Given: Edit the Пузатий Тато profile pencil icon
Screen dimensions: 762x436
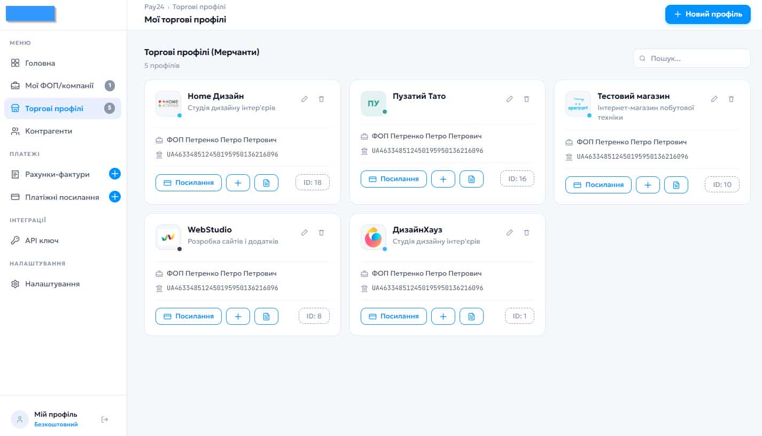Looking at the screenshot, I should tap(510, 99).
